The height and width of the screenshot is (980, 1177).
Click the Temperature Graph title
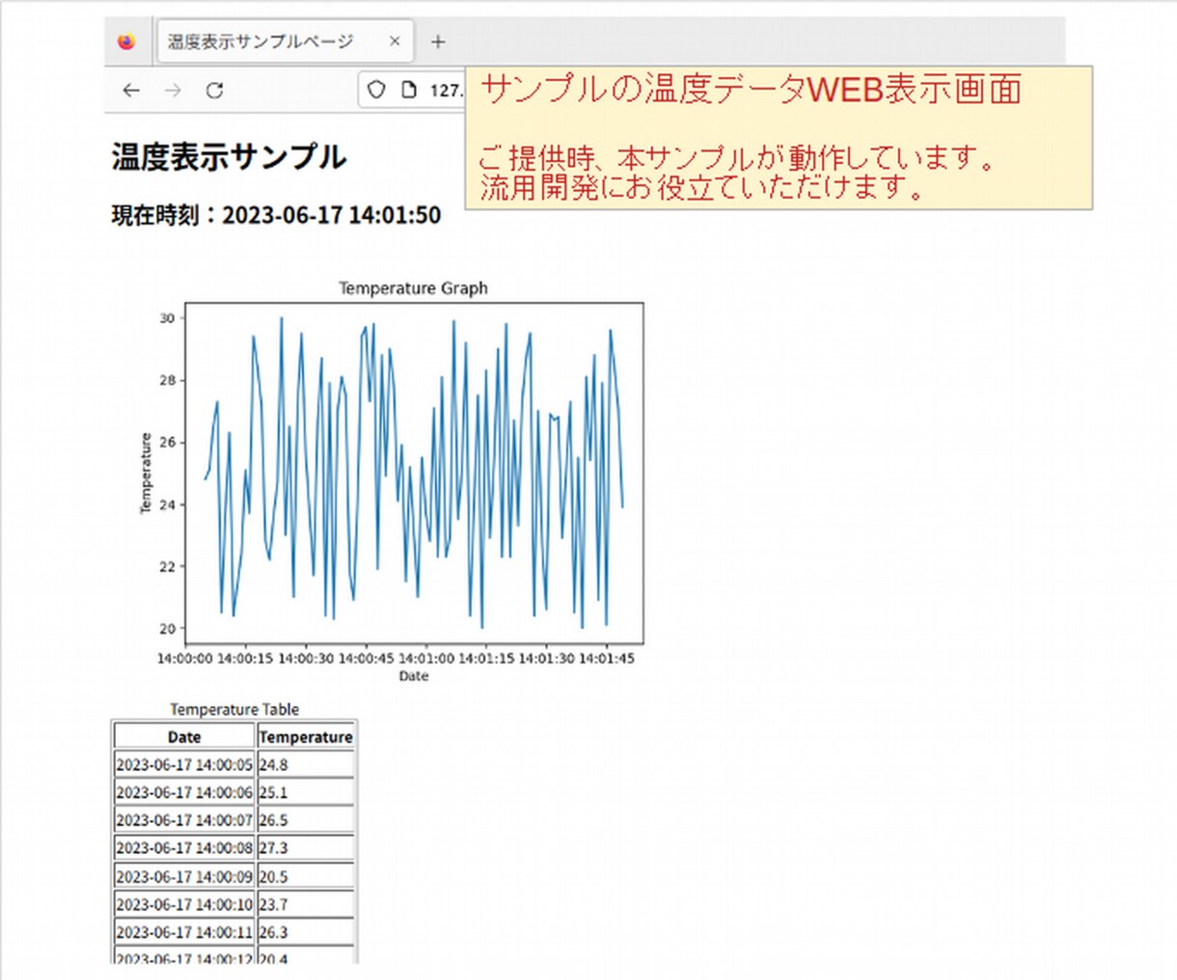(413, 288)
